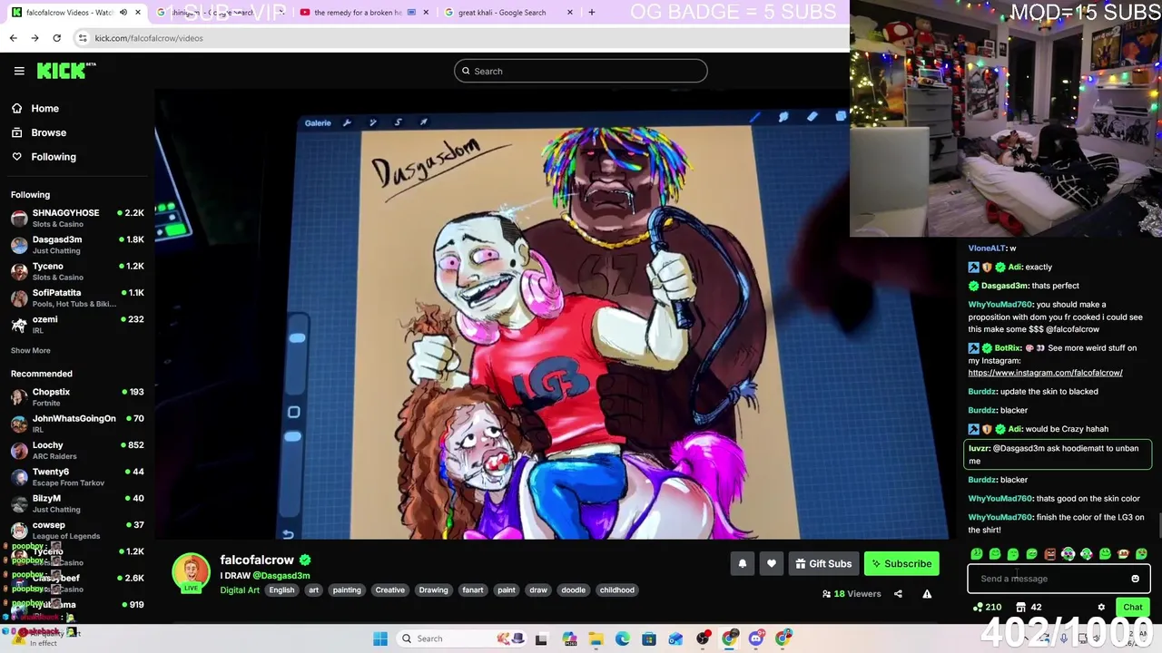Click the doodle tag
This screenshot has width=1162, height=653.
coord(573,590)
